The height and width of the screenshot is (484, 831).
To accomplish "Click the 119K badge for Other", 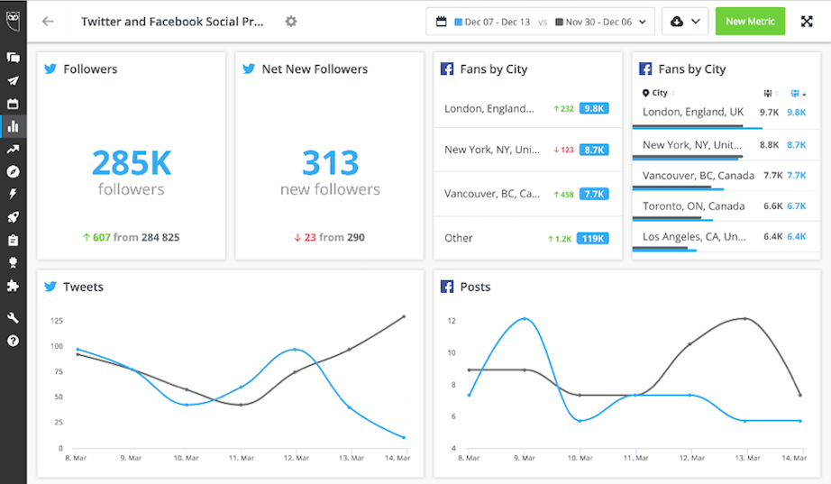I will [594, 239].
